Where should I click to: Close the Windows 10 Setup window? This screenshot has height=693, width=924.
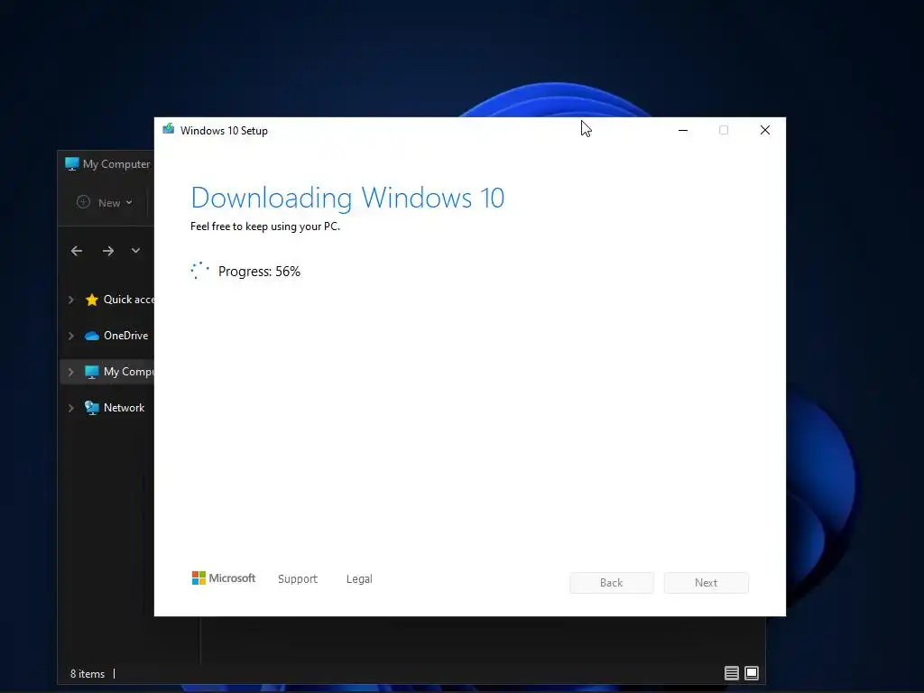[x=765, y=130]
